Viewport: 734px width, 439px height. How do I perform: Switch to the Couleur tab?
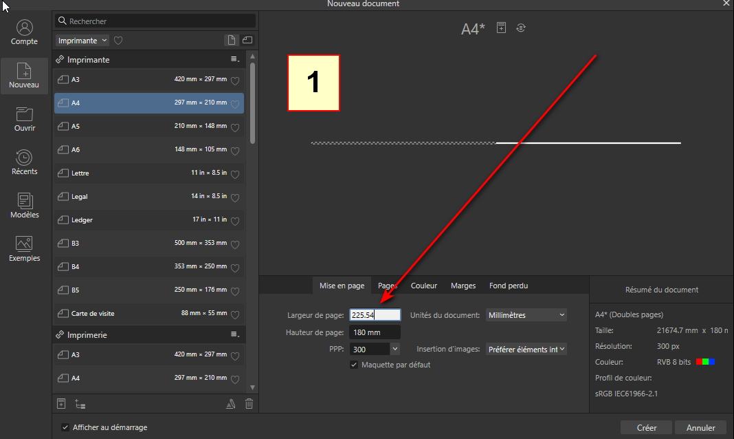coord(423,286)
